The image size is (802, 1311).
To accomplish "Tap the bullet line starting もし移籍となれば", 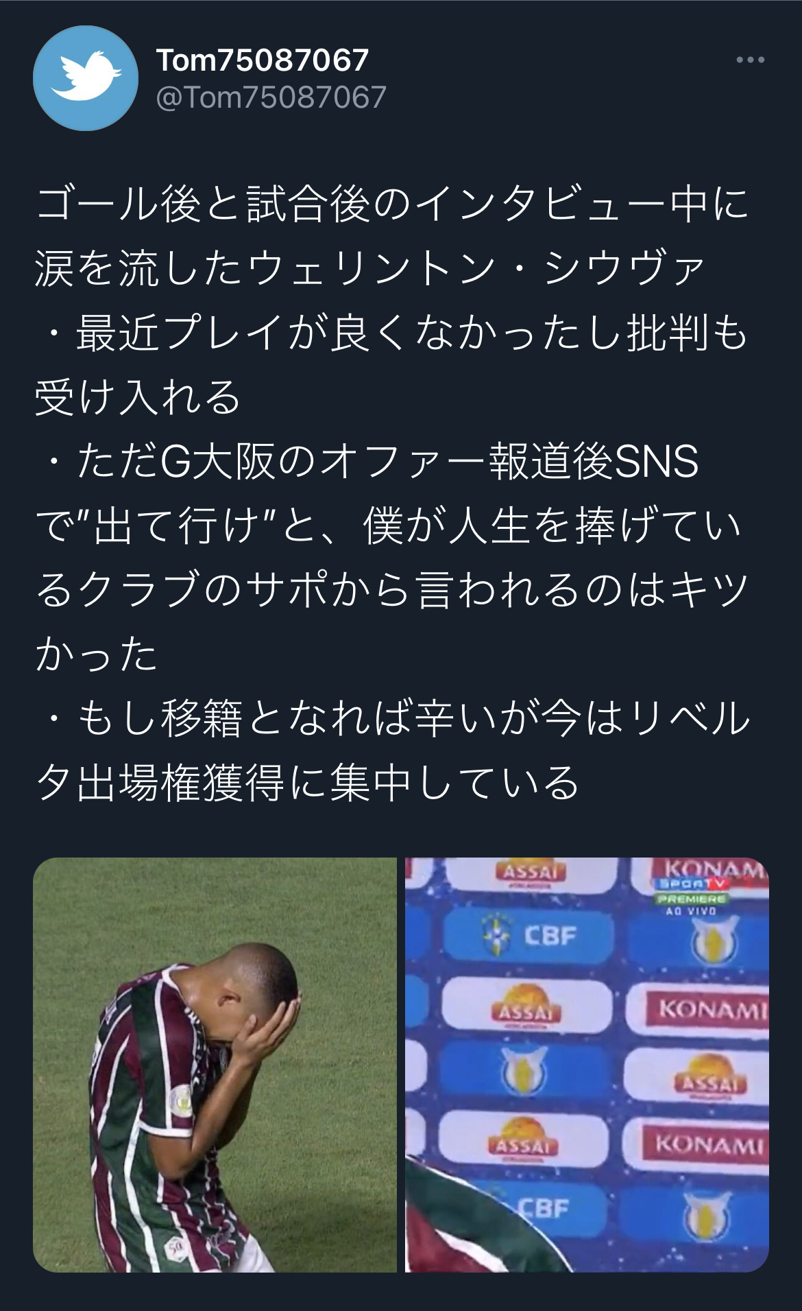I will (x=396, y=718).
